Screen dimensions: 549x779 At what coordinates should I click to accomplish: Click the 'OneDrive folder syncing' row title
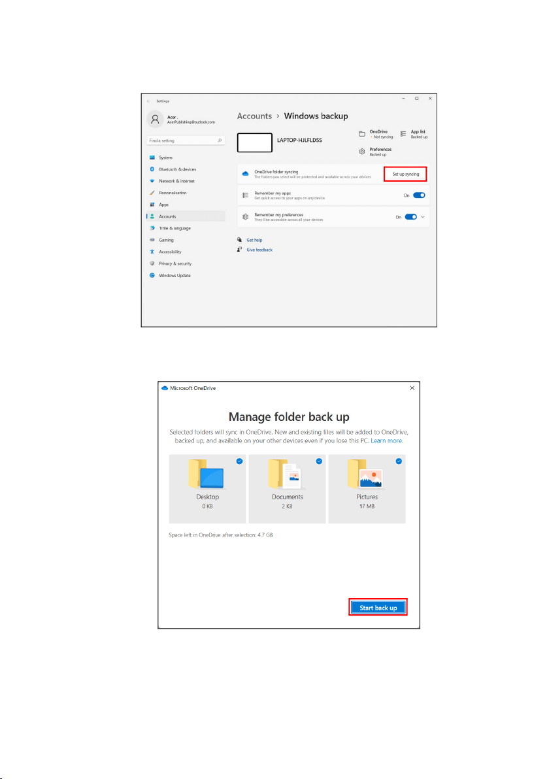click(x=276, y=172)
